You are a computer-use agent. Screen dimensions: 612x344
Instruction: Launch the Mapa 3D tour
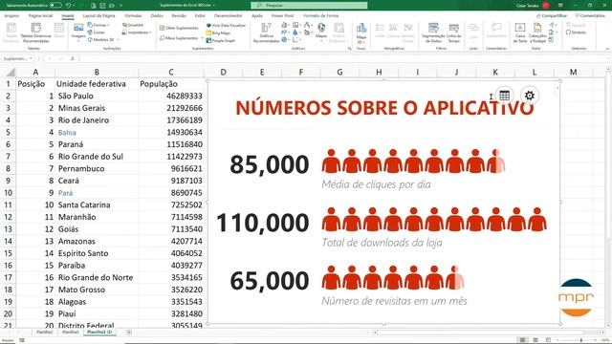tap(361, 32)
